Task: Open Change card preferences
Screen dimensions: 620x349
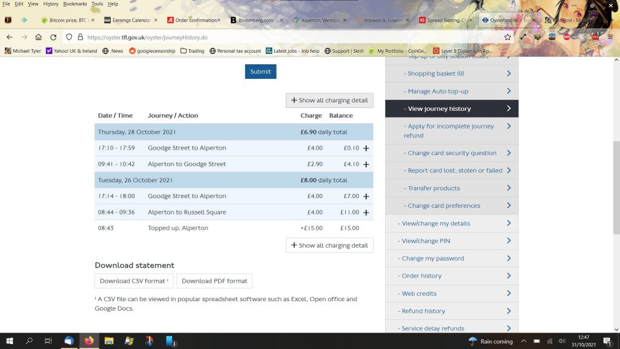Action: (452, 205)
